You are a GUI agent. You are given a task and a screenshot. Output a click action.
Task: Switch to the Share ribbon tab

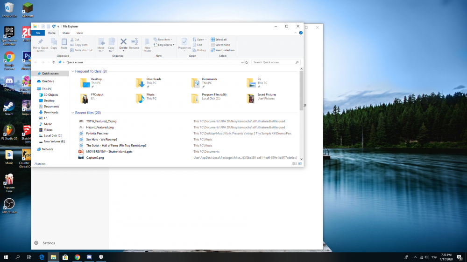[66, 33]
